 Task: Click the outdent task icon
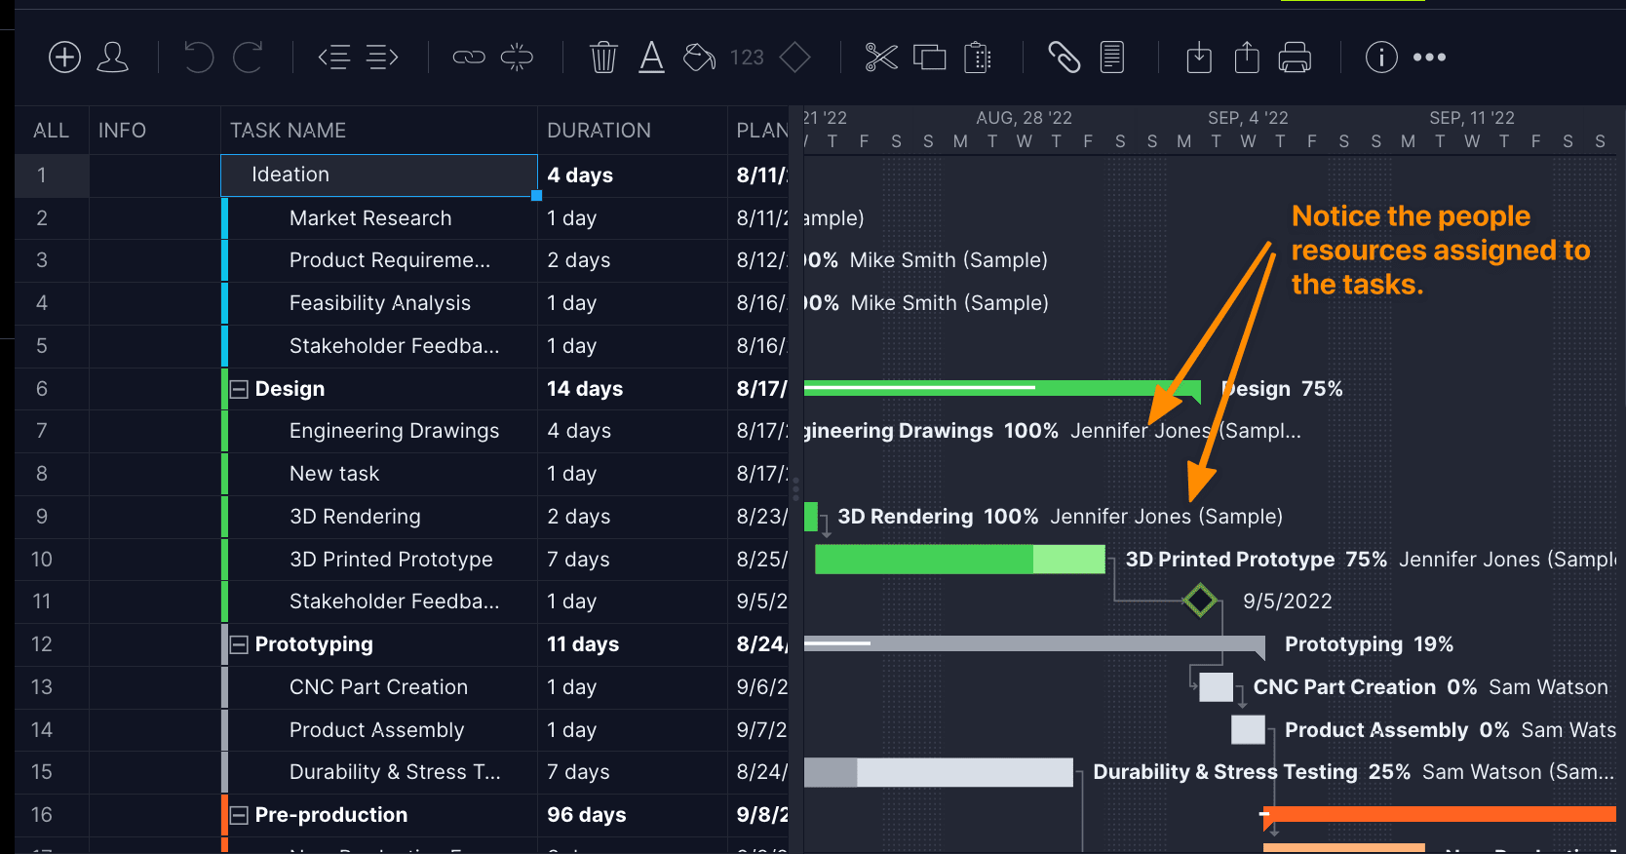(334, 58)
